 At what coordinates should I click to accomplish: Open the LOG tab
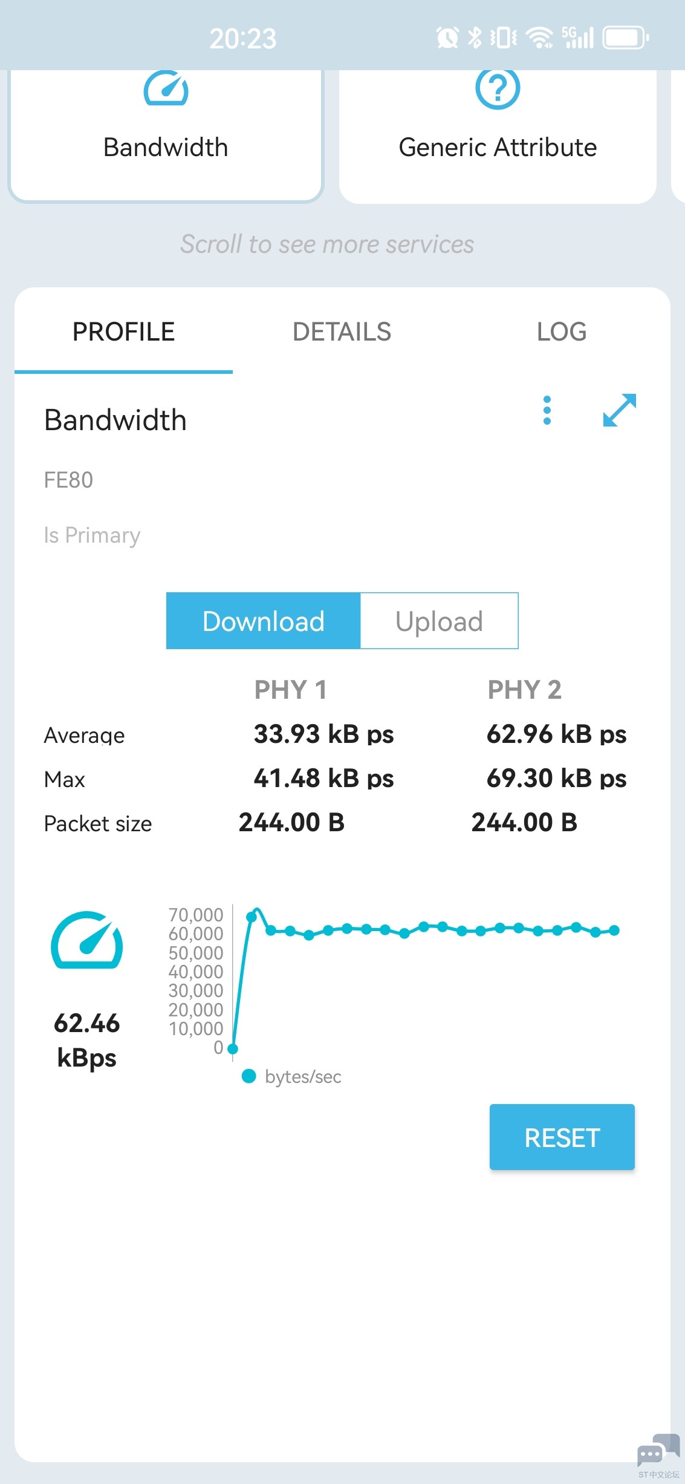[562, 332]
